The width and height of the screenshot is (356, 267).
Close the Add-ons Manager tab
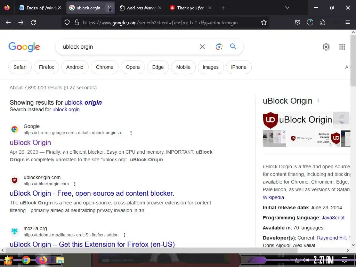tap(160, 8)
